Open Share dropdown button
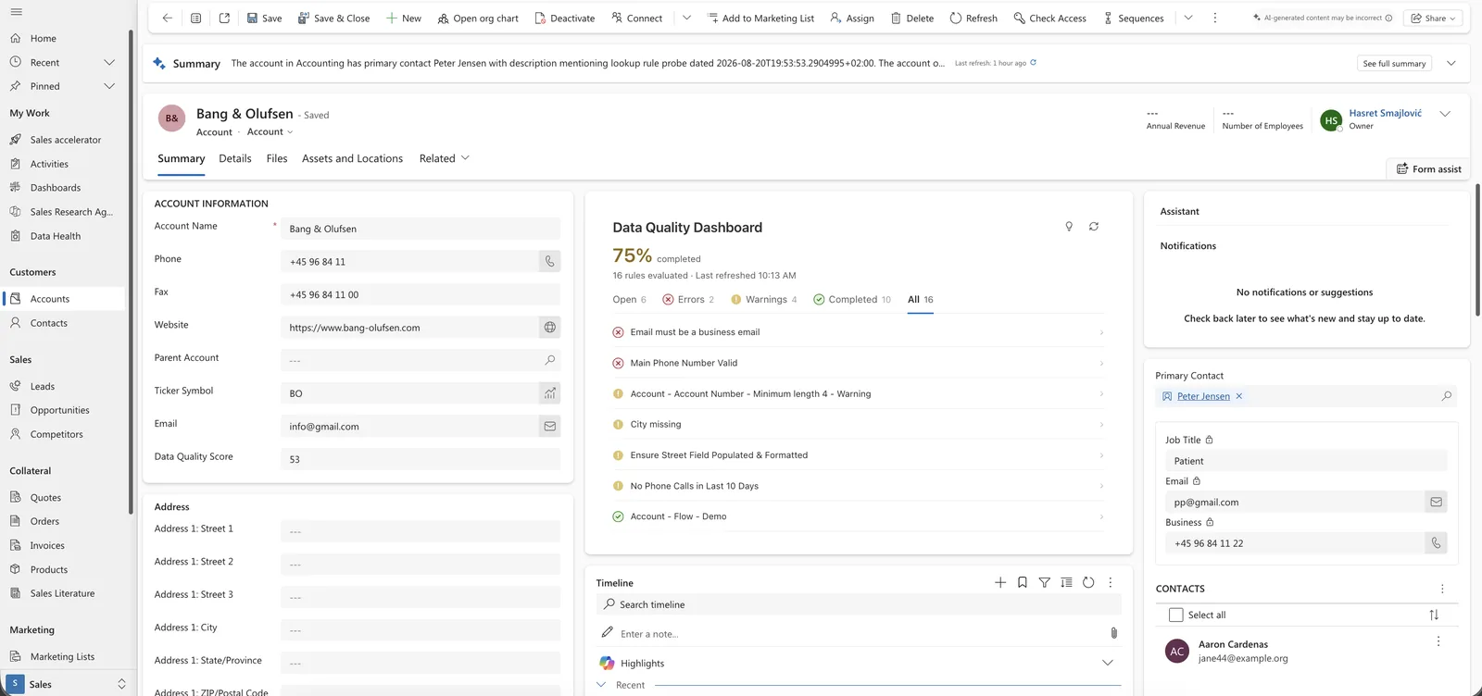Screen dimensions: 1482x696 [x=1433, y=18]
